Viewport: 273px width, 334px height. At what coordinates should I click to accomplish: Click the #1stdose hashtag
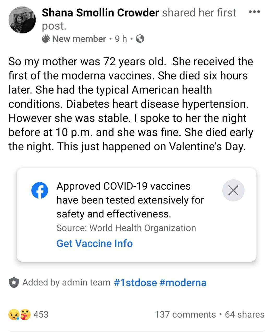point(135,283)
